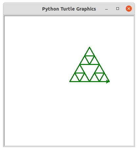Click the left midpoint vertex of the large triangle
This screenshot has width=138, height=150.
coord(80,64)
